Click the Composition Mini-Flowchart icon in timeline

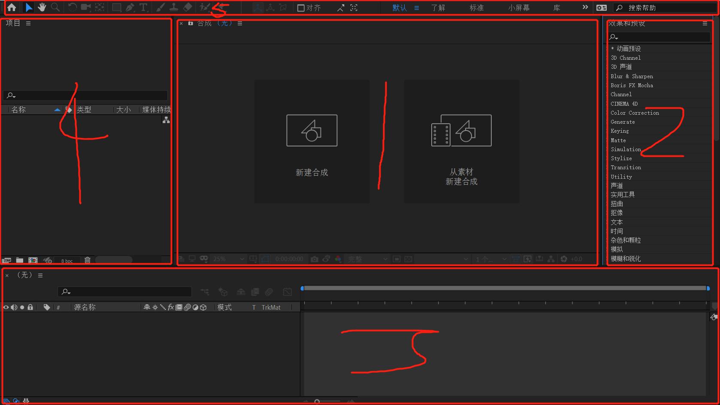point(205,292)
